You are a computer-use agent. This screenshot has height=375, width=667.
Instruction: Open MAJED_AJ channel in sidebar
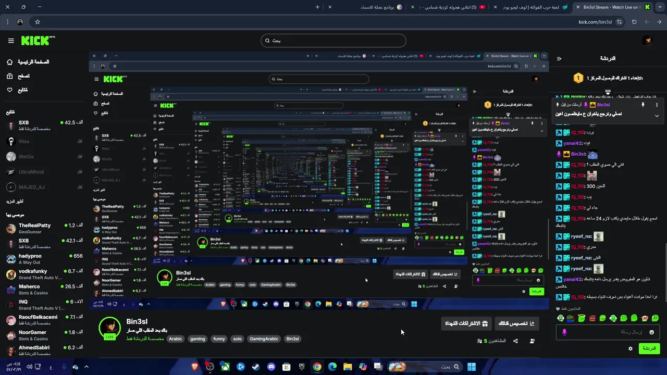click(44, 187)
